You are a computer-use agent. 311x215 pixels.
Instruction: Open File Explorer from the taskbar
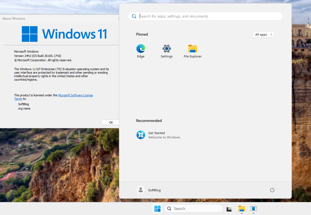242,209
